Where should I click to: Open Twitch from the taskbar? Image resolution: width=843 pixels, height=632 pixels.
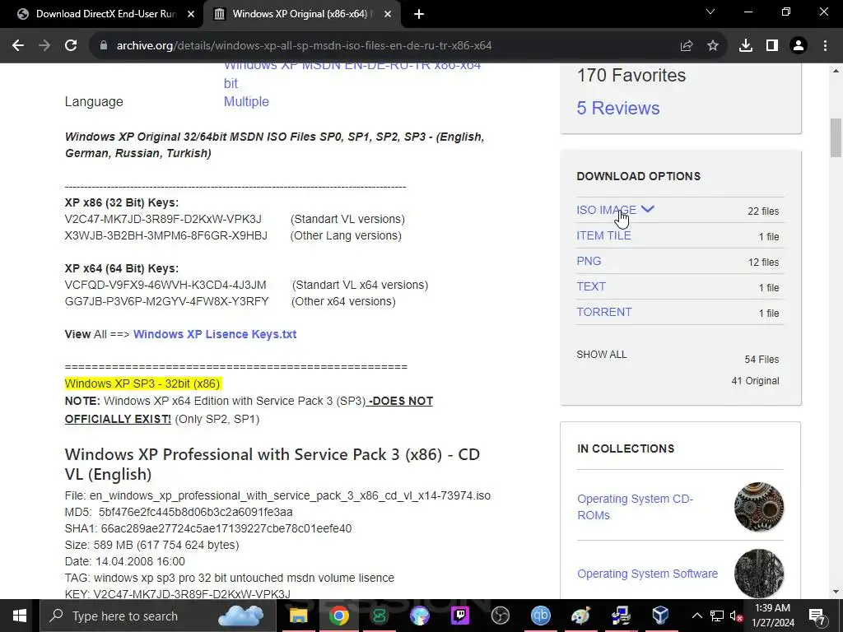tap(459, 616)
